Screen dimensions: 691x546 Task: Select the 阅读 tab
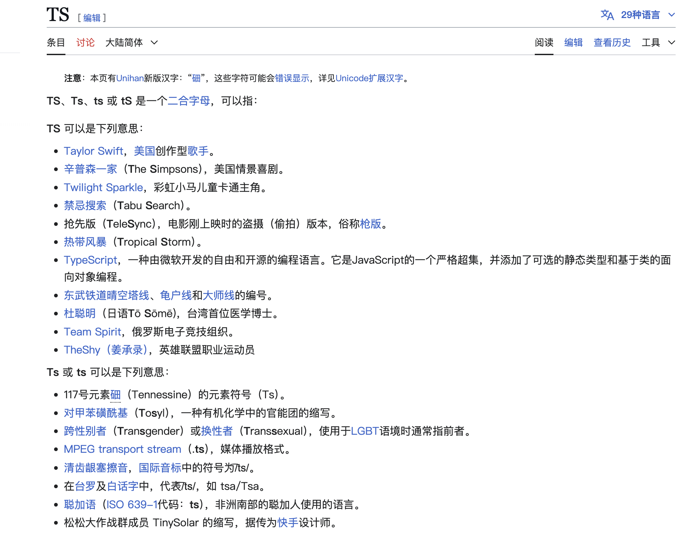point(544,43)
